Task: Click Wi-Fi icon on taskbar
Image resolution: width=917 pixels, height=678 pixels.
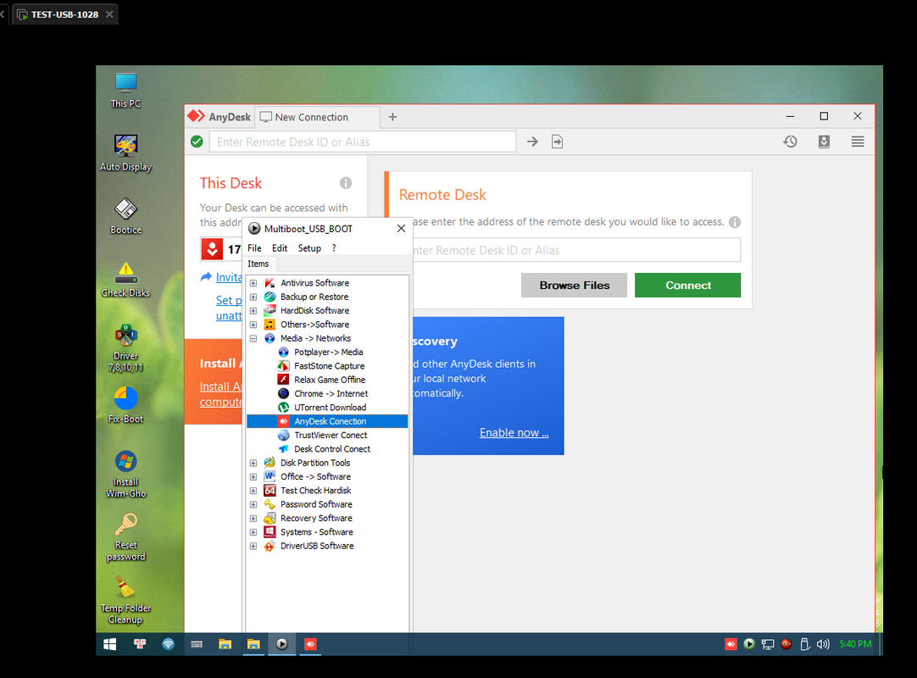Action: (168, 644)
